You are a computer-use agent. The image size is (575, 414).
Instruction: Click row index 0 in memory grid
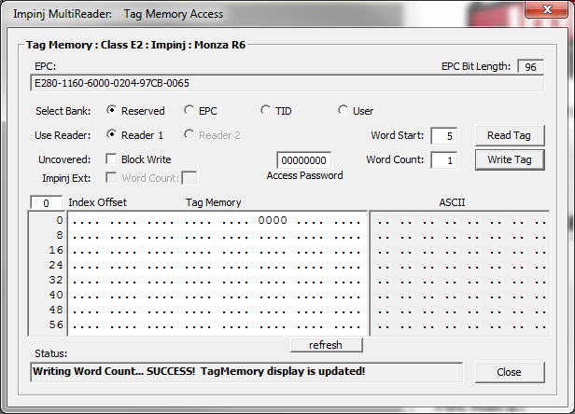(60, 220)
